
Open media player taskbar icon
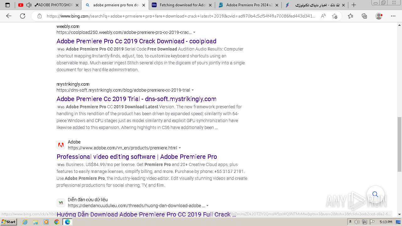[46, 222]
